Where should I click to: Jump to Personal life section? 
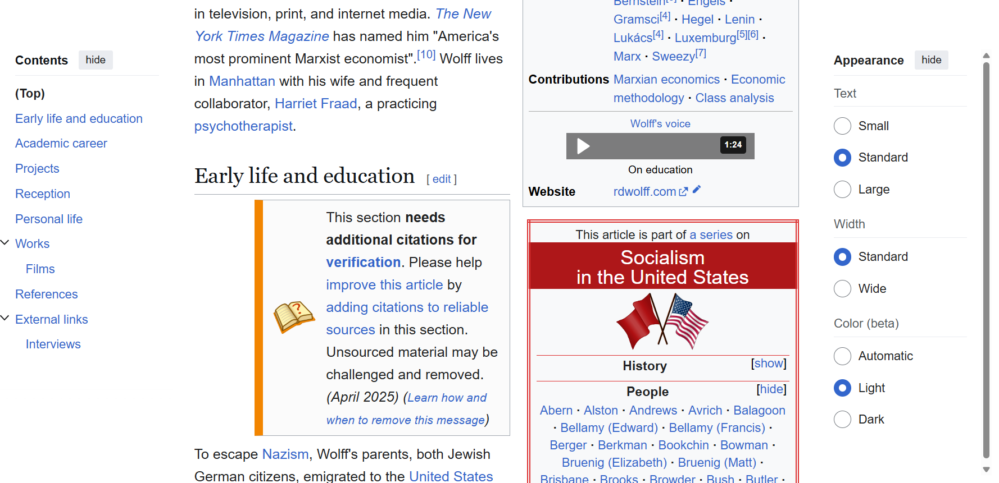coord(49,219)
